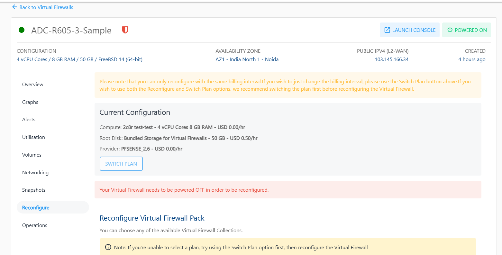Select the Reconfigure sidebar item

point(36,208)
